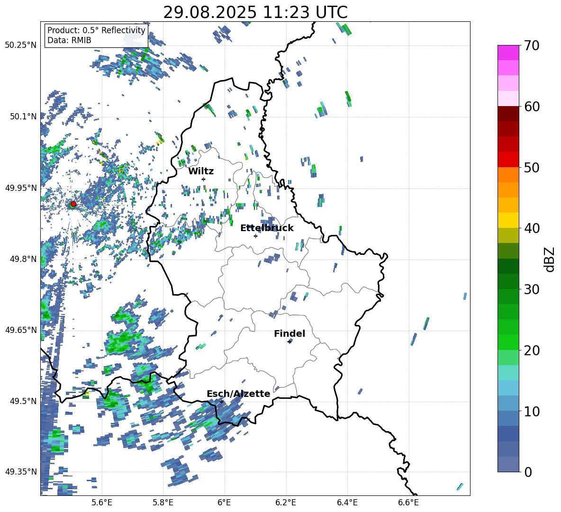The width and height of the screenshot is (561, 512).
Task: Click the dBZ colorbar axis label
Action: tap(550, 259)
